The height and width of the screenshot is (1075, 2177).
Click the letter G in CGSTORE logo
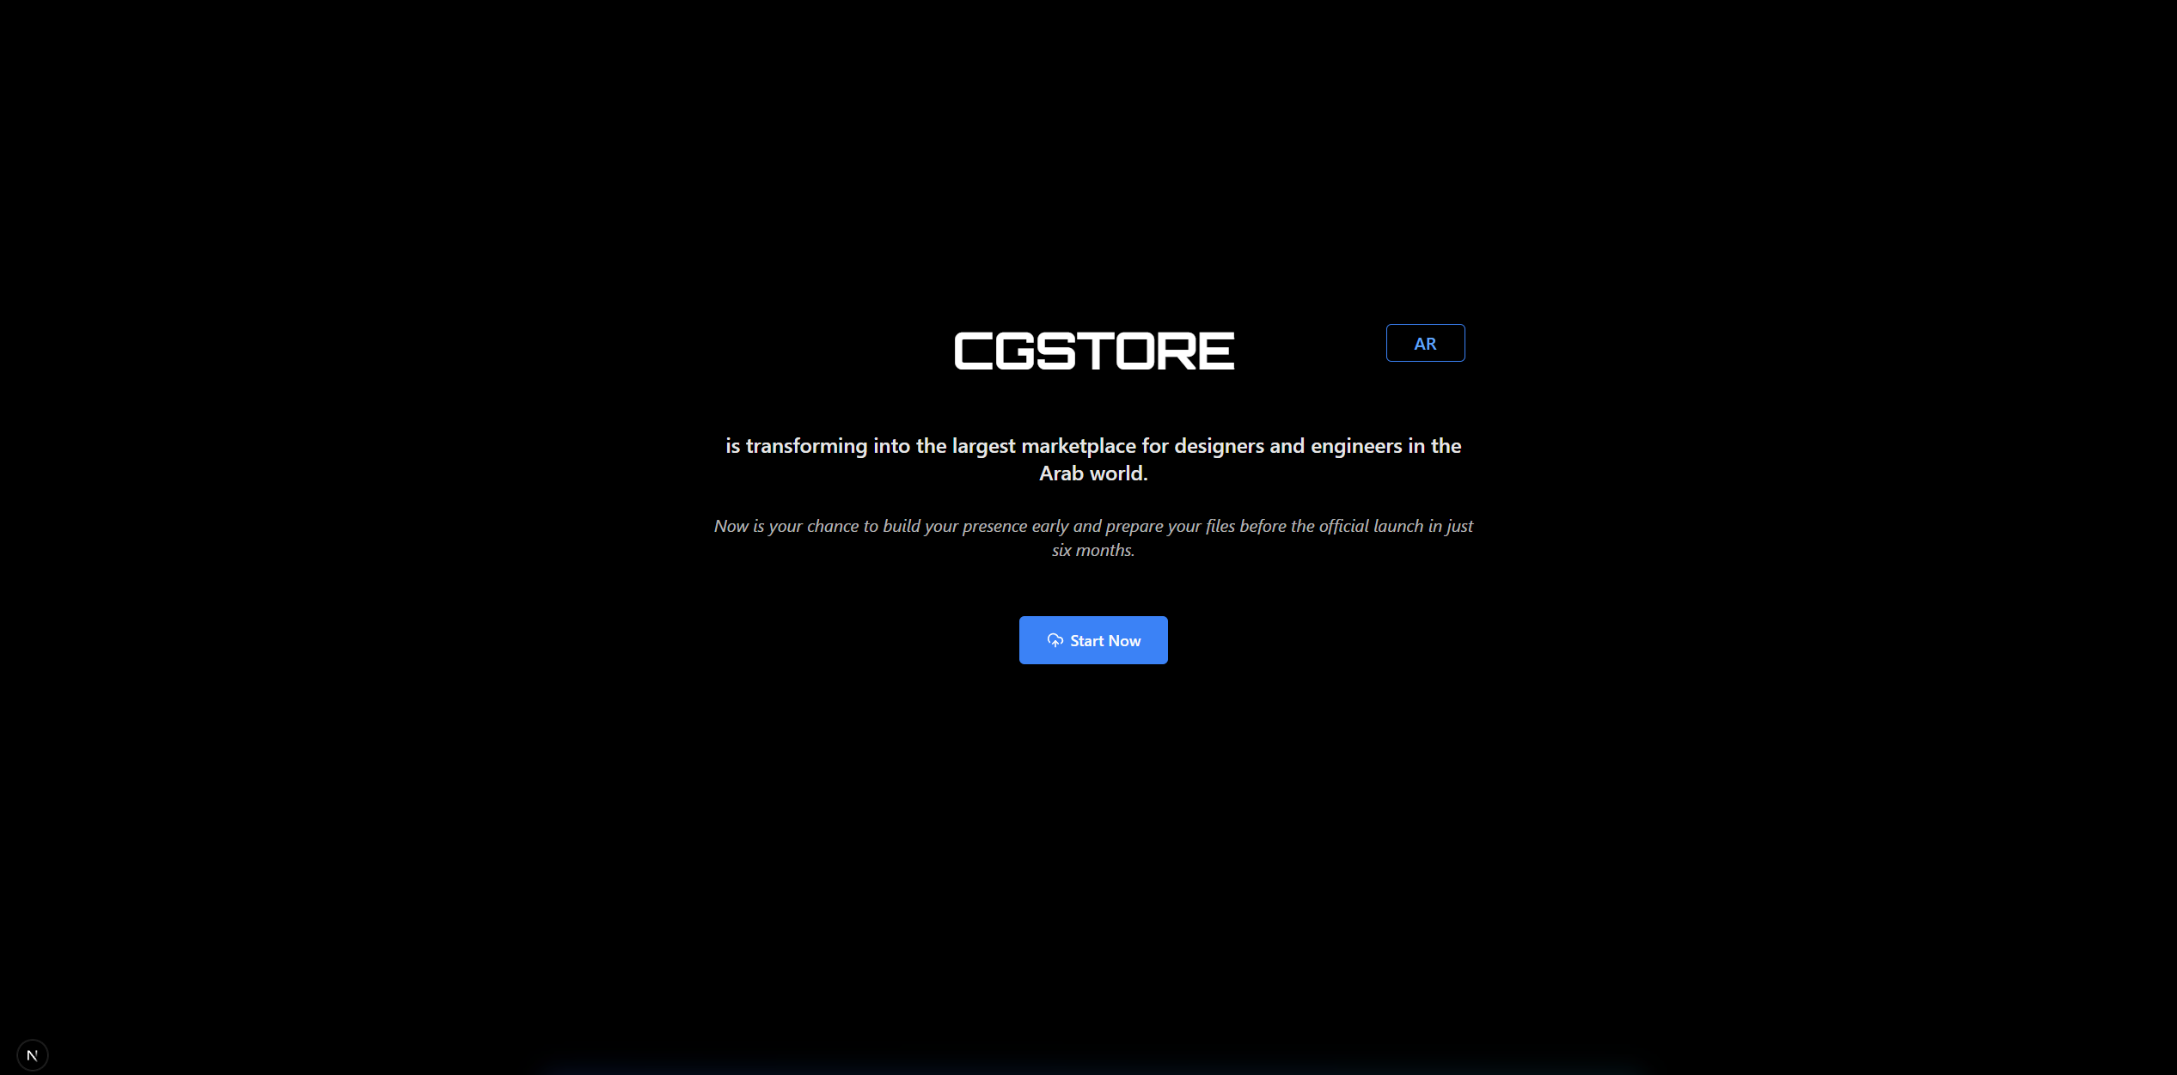click(1015, 351)
